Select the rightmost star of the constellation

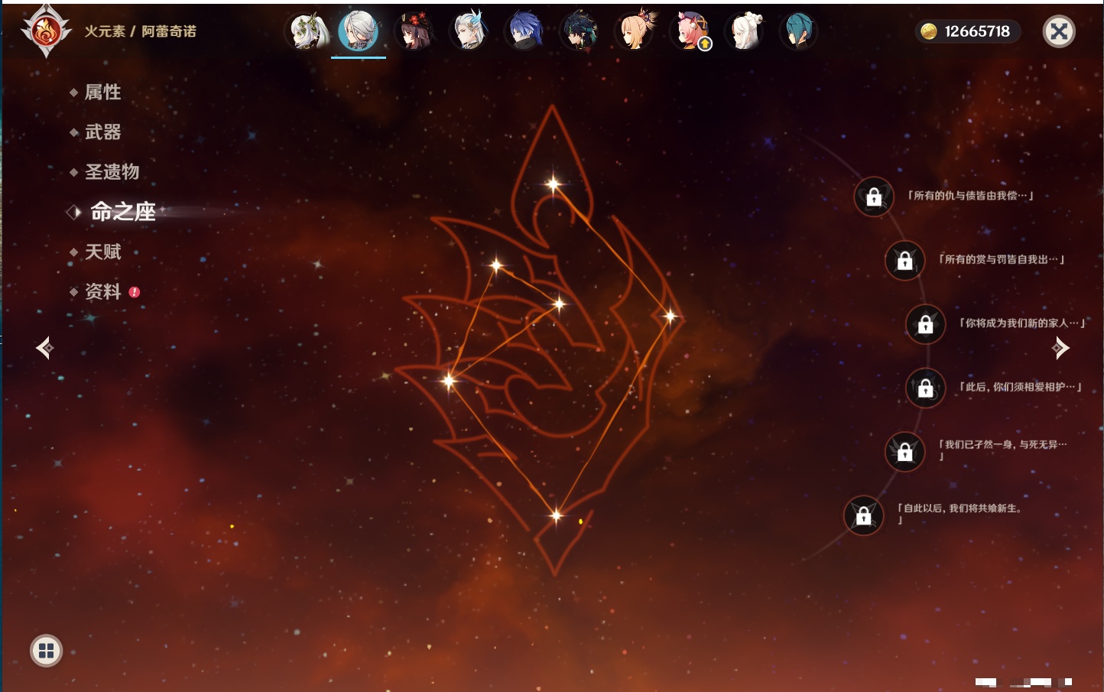click(x=670, y=316)
